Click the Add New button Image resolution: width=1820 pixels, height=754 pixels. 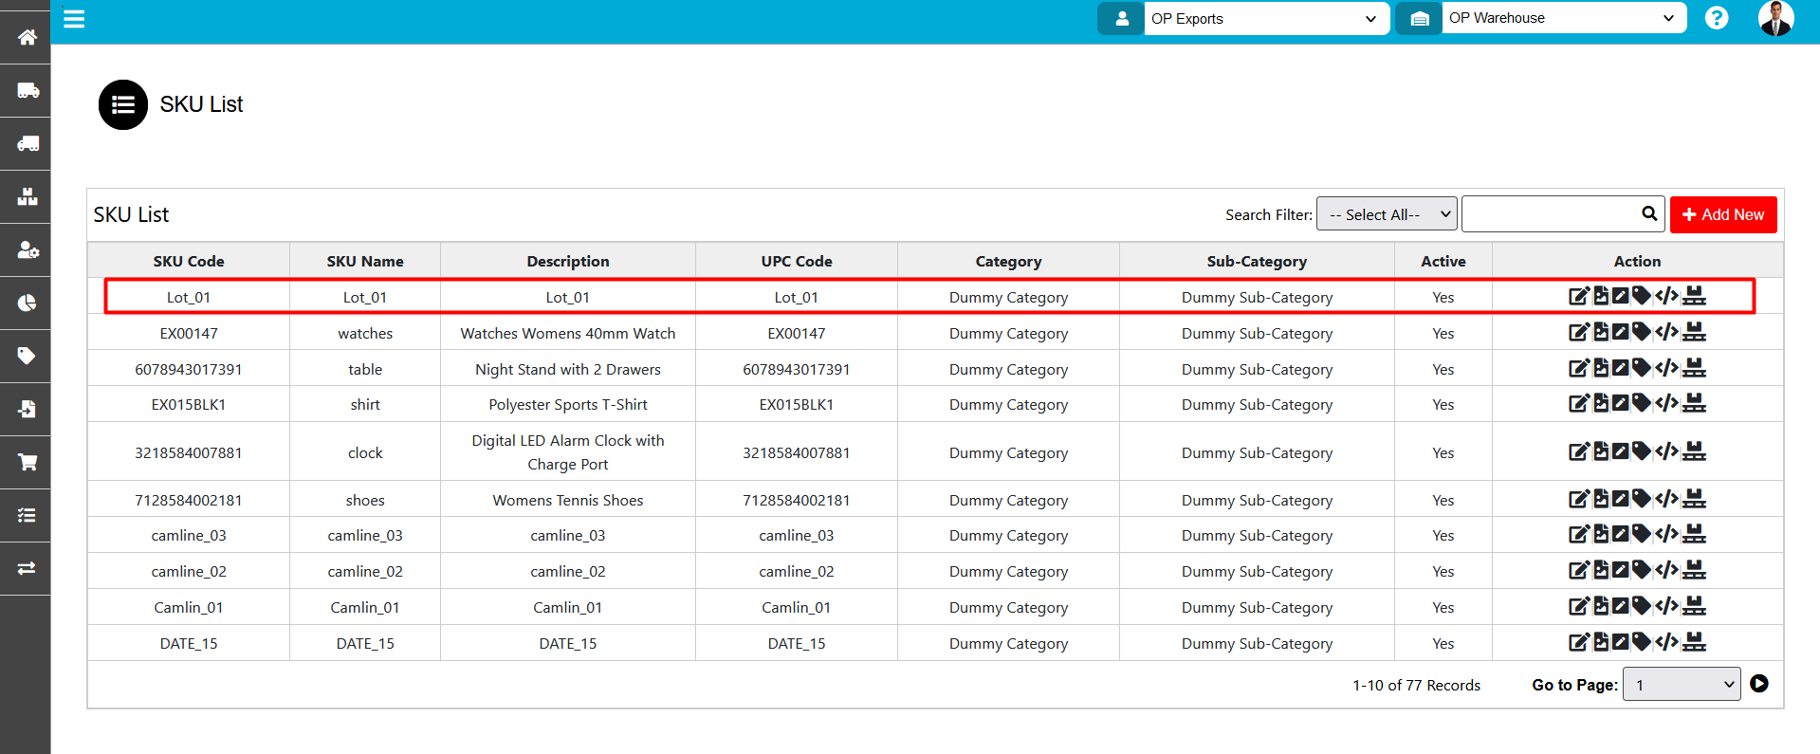click(x=1722, y=214)
